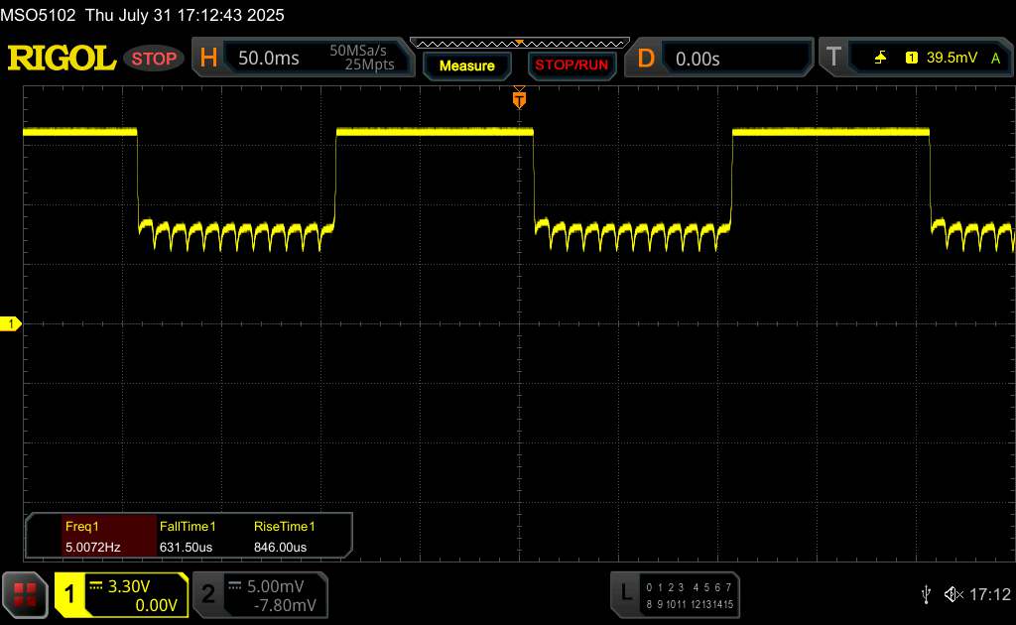This screenshot has width=1016, height=625.
Task: Click the channel 1 ground level marker
Action: [x=10, y=323]
